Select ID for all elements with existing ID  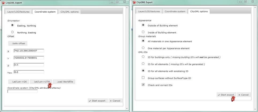point(143,71)
